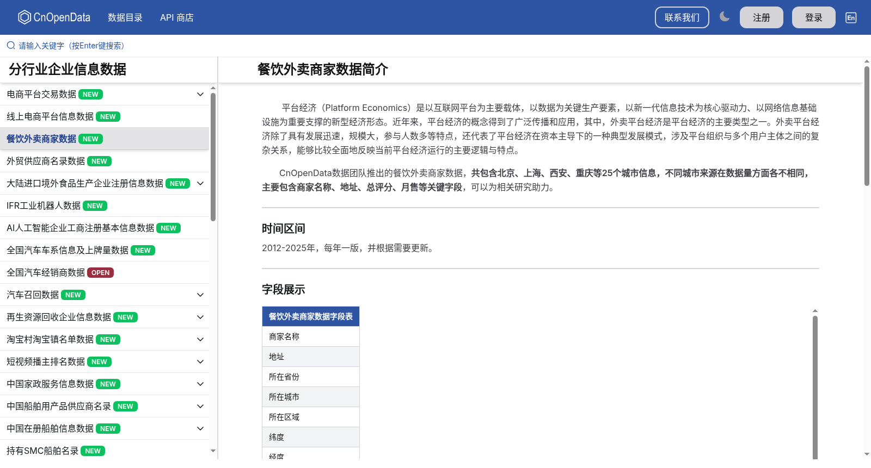Click NEW badge beside IFR工业机器人数据
Image resolution: width=871 pixels, height=468 pixels.
pyautogui.click(x=95, y=206)
